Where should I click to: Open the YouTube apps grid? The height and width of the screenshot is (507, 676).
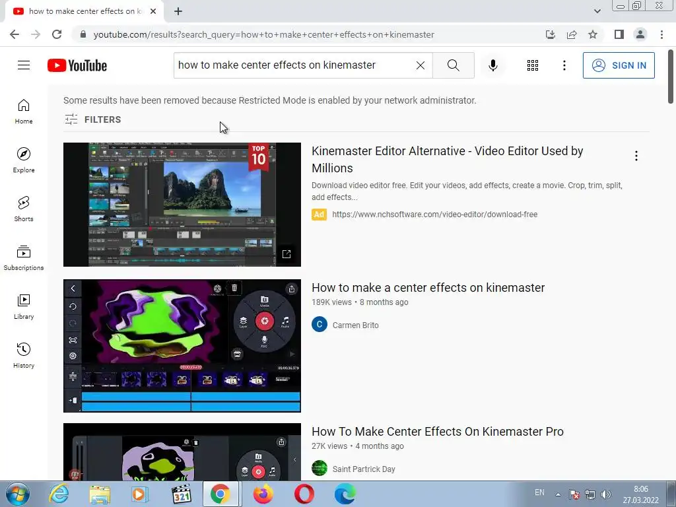533,65
